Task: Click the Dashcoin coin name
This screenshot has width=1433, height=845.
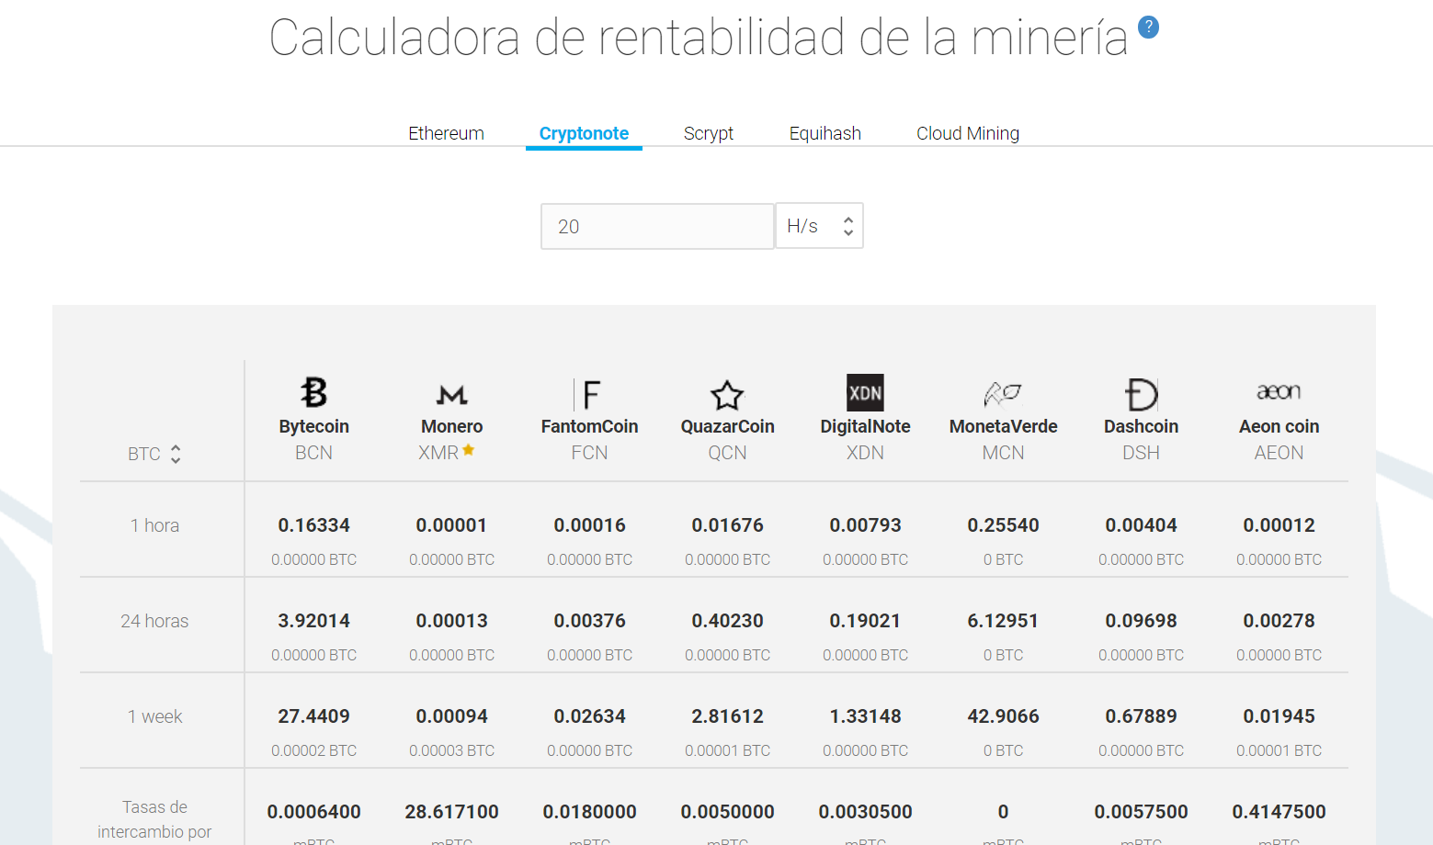Action: [x=1142, y=426]
